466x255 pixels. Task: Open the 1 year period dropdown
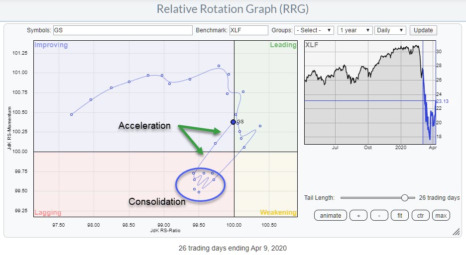tap(355, 30)
